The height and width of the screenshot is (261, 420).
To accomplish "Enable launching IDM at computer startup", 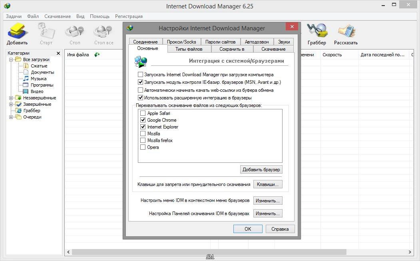I will click(140, 74).
